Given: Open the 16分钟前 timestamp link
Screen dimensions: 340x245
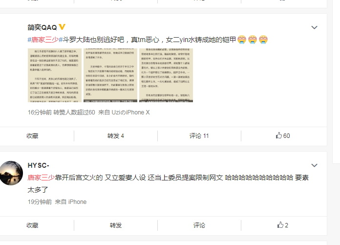Looking at the screenshot, I should (x=40, y=112).
